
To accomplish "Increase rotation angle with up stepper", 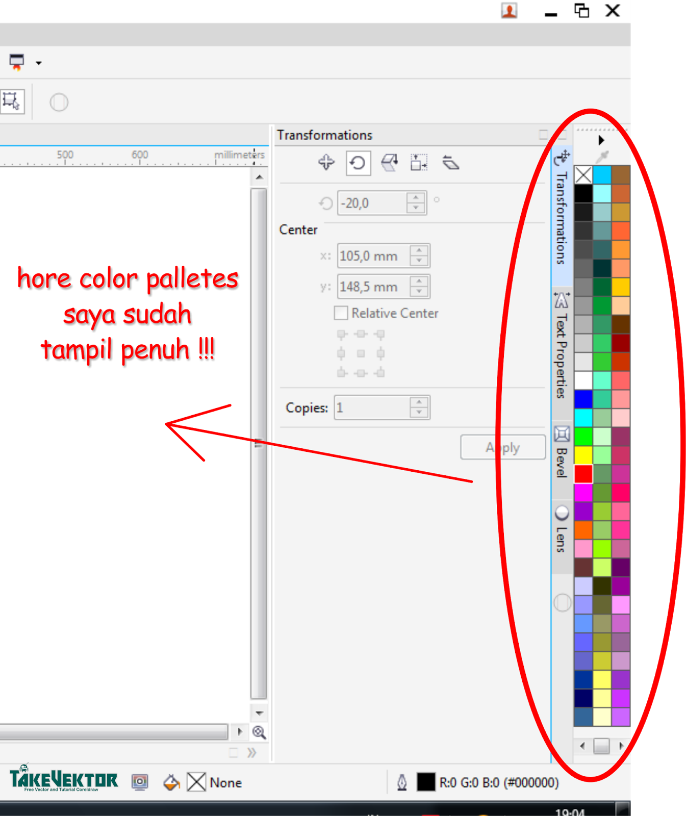I will coord(416,197).
